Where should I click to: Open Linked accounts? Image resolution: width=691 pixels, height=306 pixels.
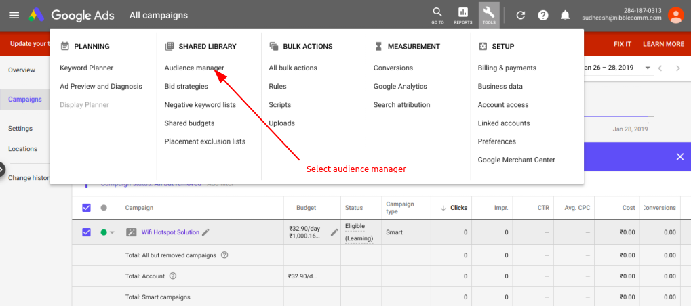pyautogui.click(x=504, y=123)
